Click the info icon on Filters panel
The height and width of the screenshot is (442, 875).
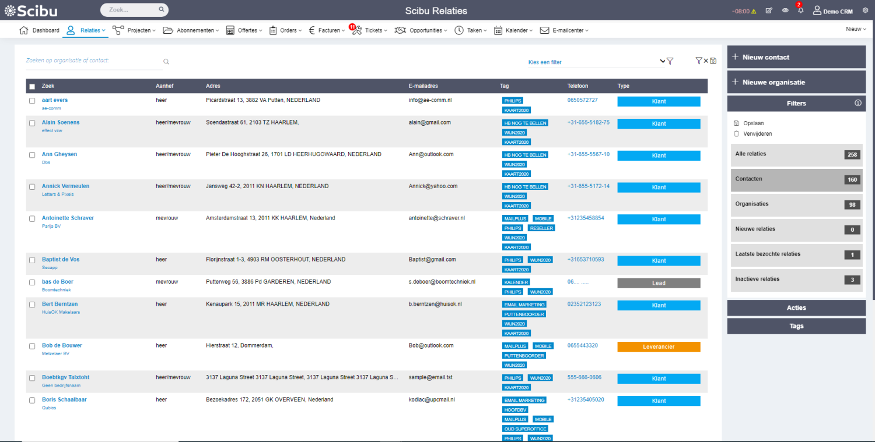click(x=858, y=103)
